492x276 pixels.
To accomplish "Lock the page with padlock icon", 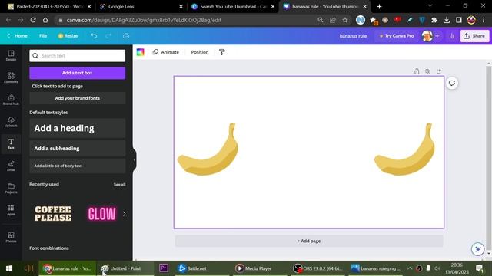I will point(417,71).
